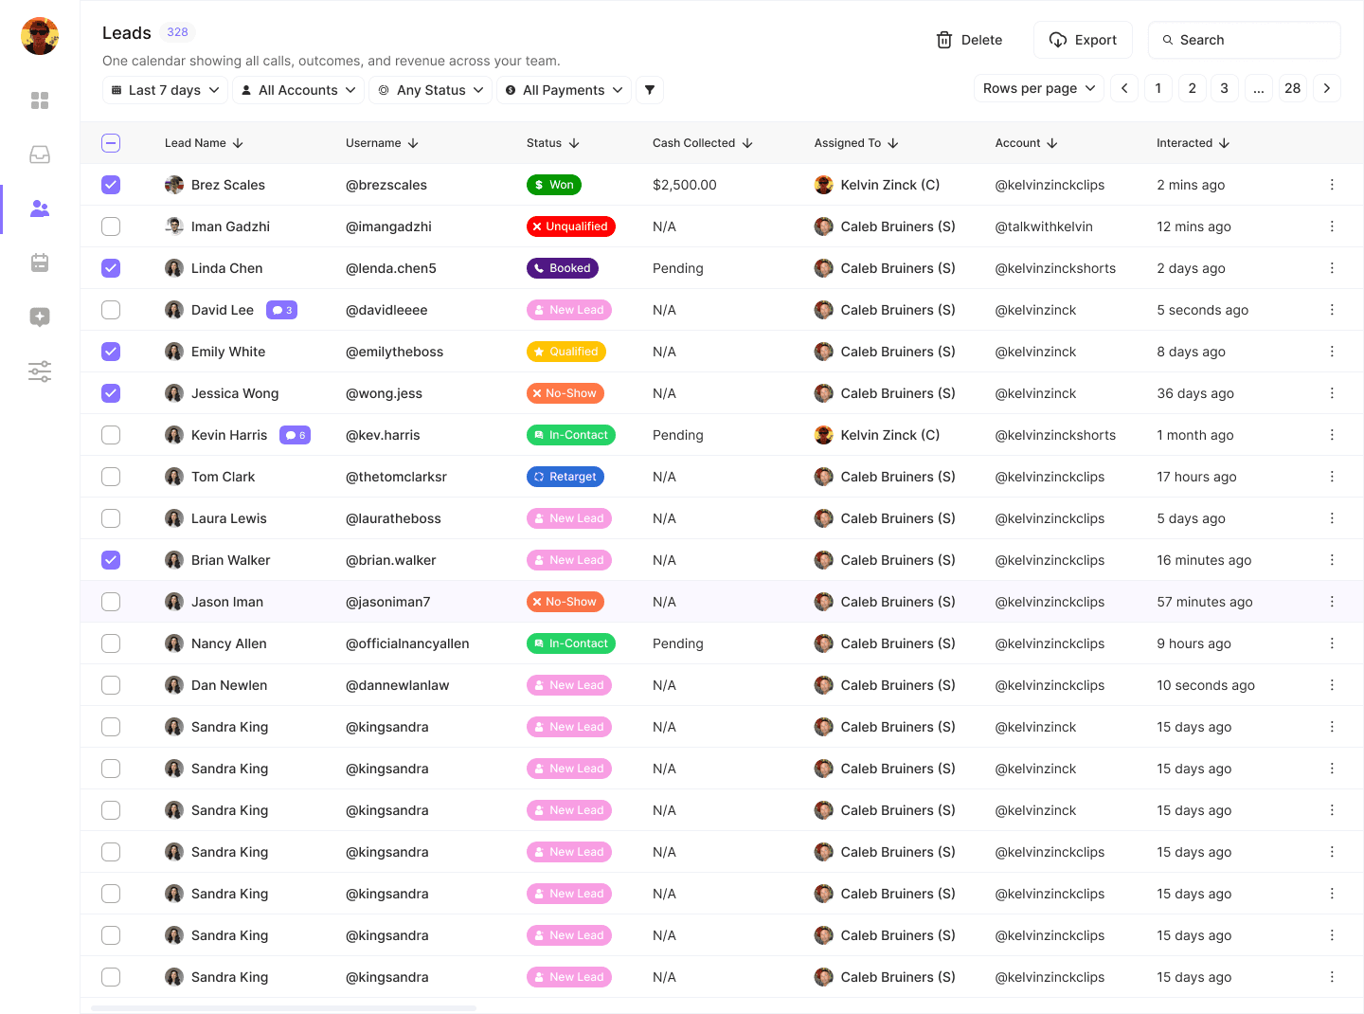Viewport: 1364px width, 1014px height.
Task: Open the sparkle chat bubble icon in sidebar
Action: click(x=40, y=317)
